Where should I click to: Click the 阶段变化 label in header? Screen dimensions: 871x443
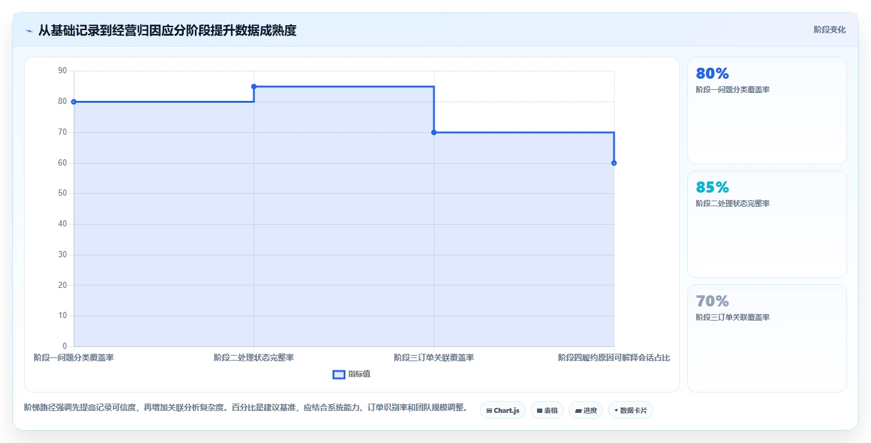pos(829,30)
